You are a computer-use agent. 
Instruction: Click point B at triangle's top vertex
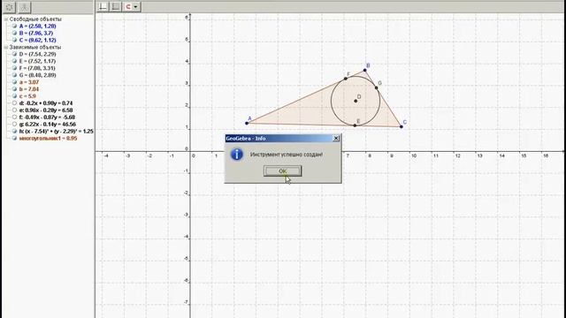[365, 71]
